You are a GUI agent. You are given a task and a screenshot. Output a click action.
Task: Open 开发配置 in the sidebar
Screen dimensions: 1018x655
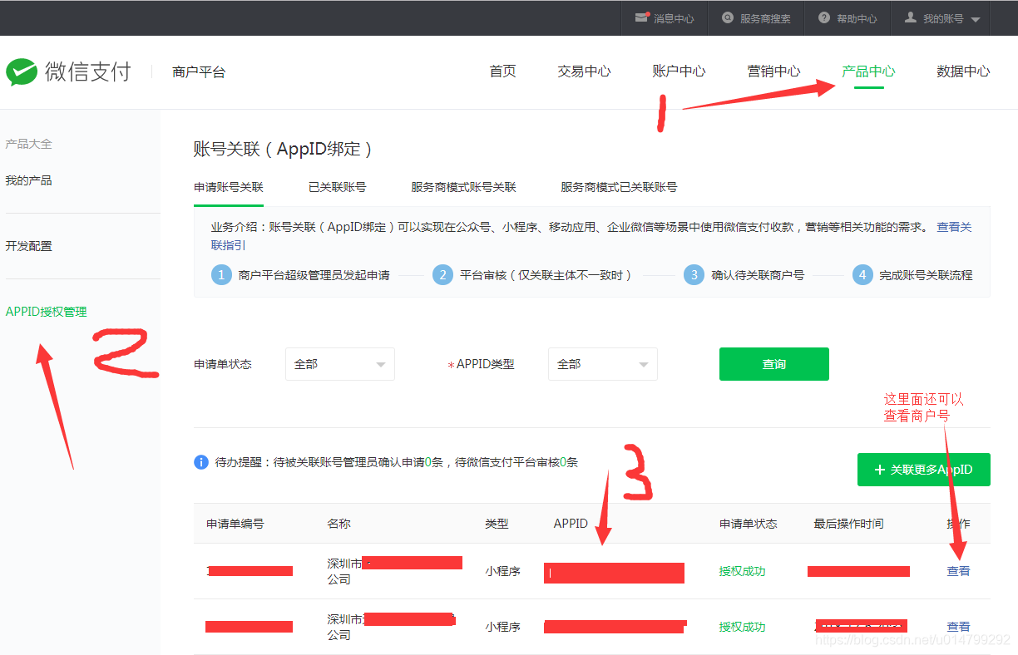click(28, 246)
